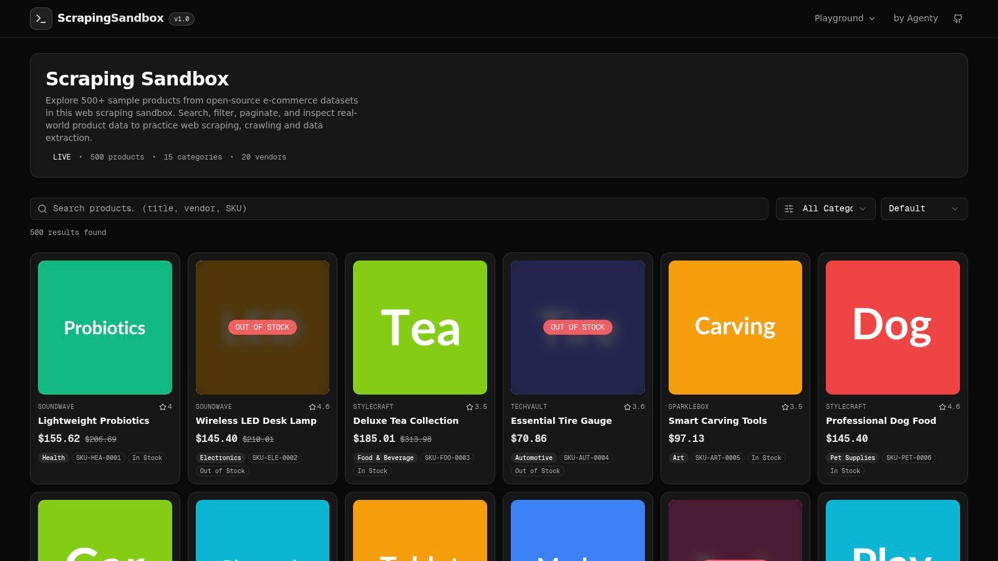Click the ScrapingSandbox brand title

tap(110, 18)
